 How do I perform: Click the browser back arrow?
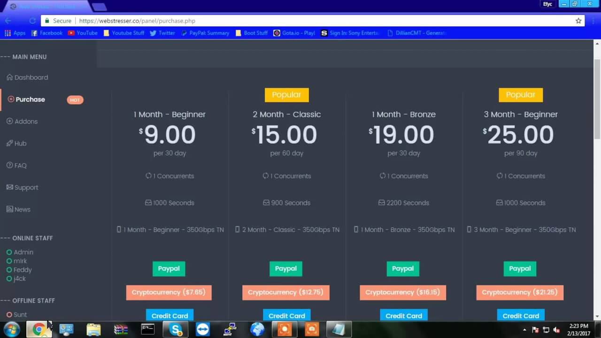[x=8, y=21]
